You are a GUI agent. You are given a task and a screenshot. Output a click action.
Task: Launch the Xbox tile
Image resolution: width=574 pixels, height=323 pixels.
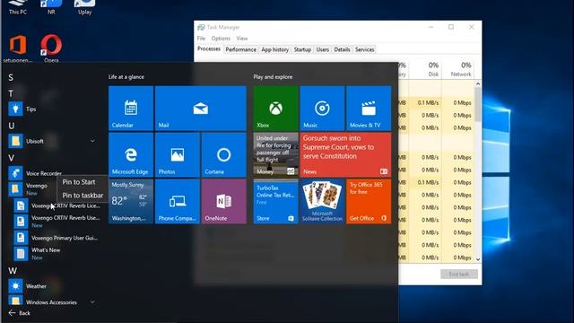pyautogui.click(x=275, y=108)
